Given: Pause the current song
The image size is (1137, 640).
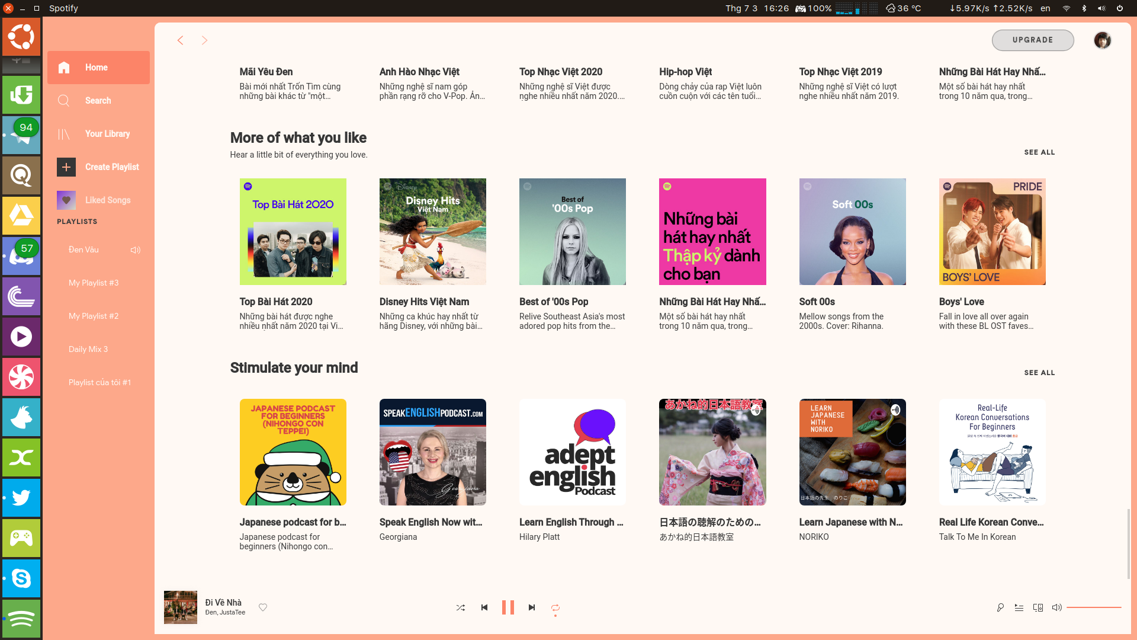Looking at the screenshot, I should pyautogui.click(x=508, y=607).
